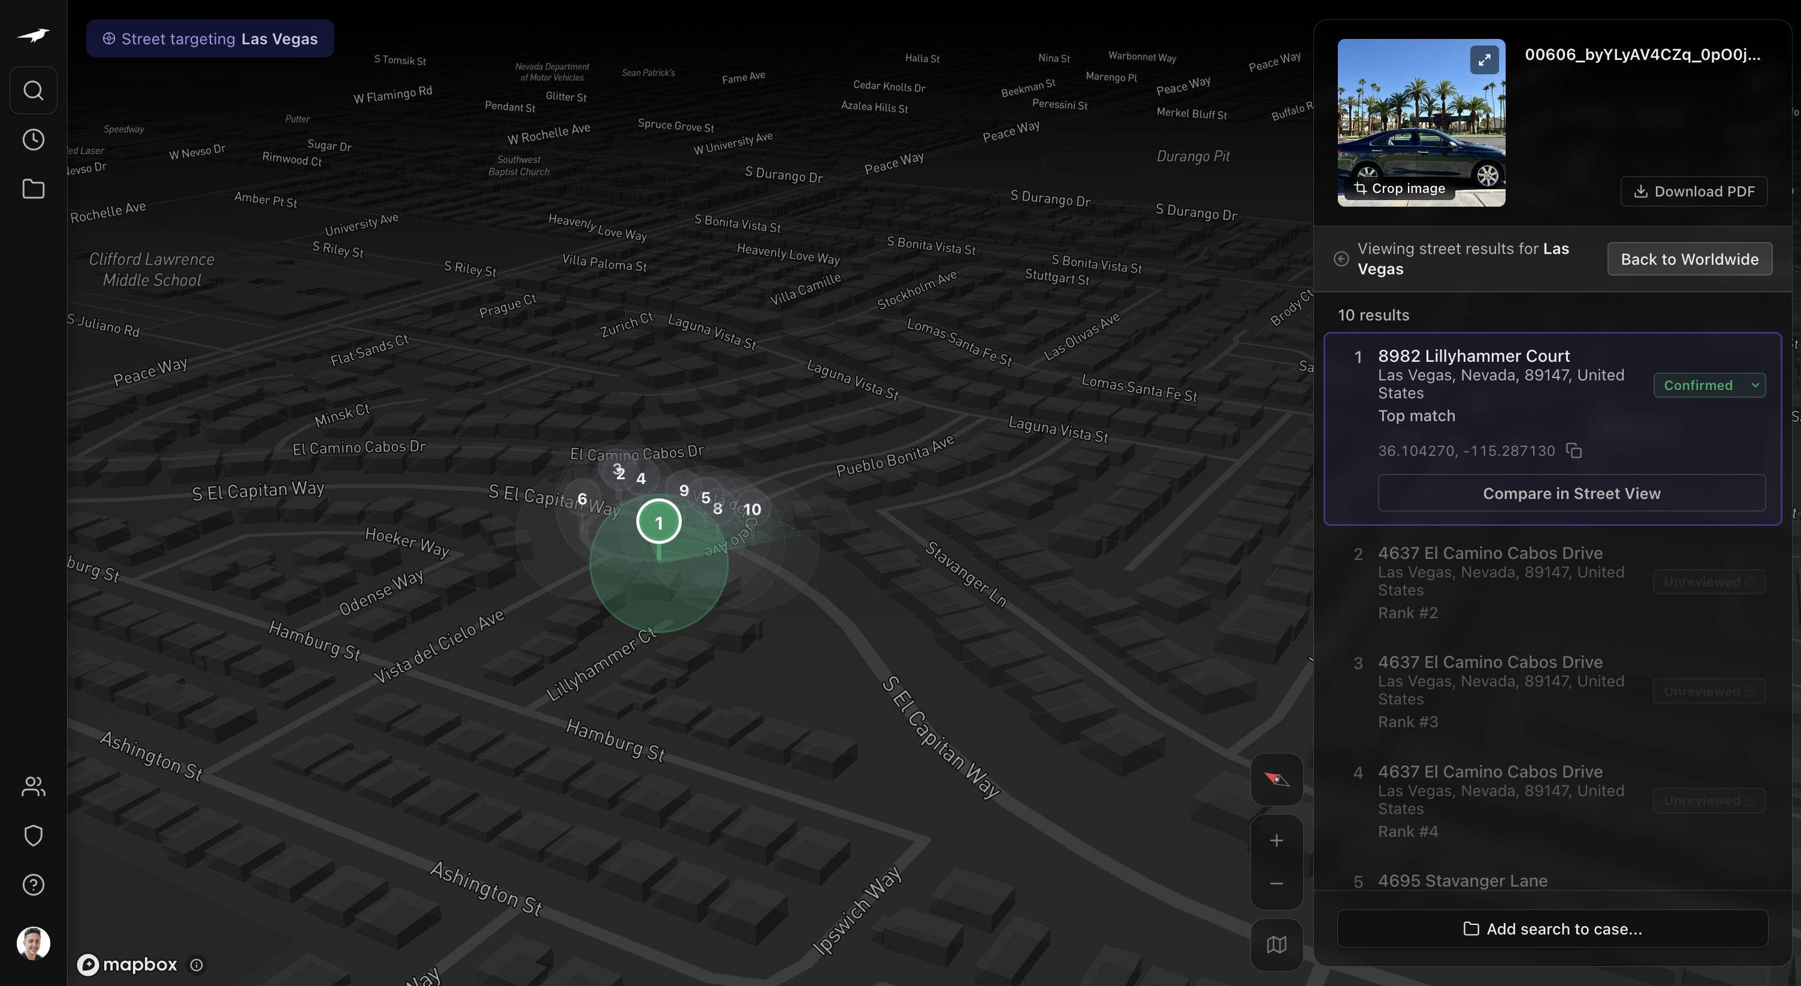Open the Confirmed status dropdown
This screenshot has height=986, width=1801.
point(1710,385)
